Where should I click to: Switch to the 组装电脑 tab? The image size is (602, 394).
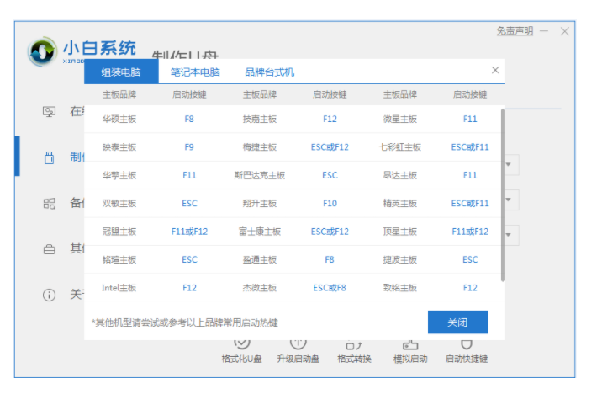[121, 72]
